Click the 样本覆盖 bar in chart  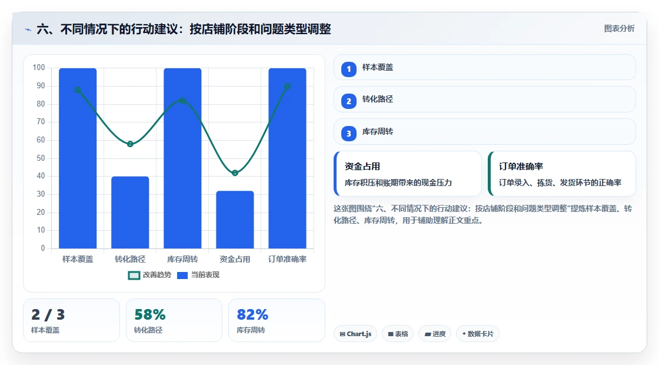[x=78, y=158]
